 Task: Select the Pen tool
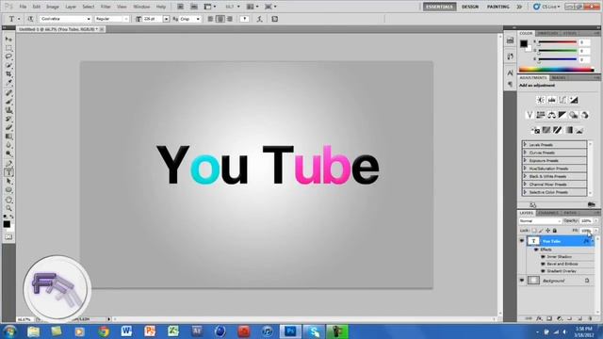8,164
